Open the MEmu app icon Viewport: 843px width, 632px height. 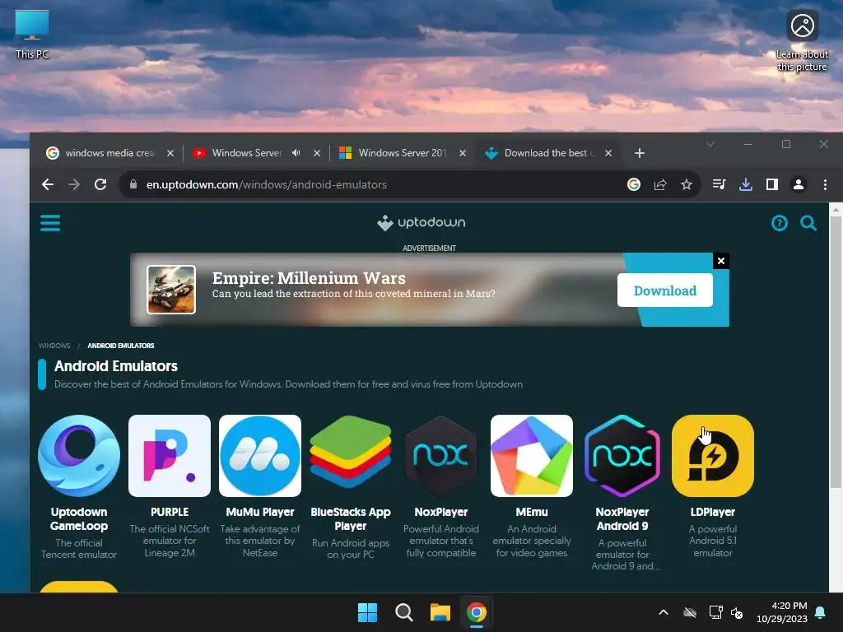click(532, 456)
